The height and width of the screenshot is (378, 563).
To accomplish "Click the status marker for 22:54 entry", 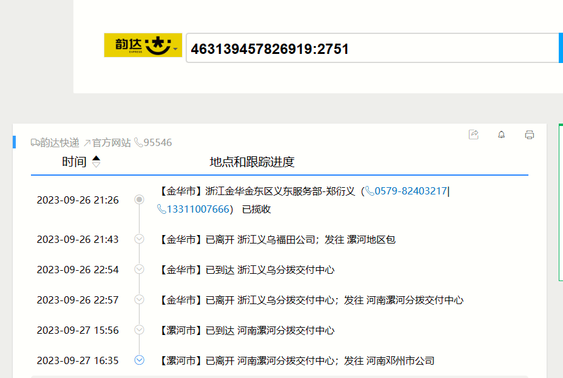I will pyautogui.click(x=140, y=269).
